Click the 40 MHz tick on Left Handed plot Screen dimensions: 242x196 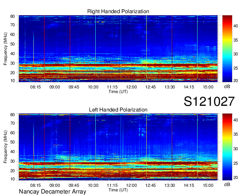click(x=12, y=152)
